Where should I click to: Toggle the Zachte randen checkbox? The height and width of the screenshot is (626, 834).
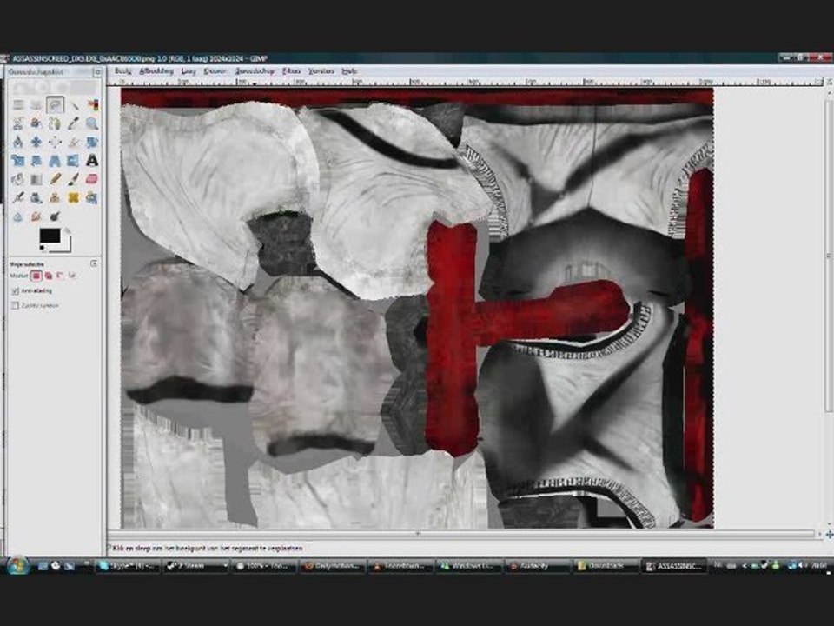(16, 305)
